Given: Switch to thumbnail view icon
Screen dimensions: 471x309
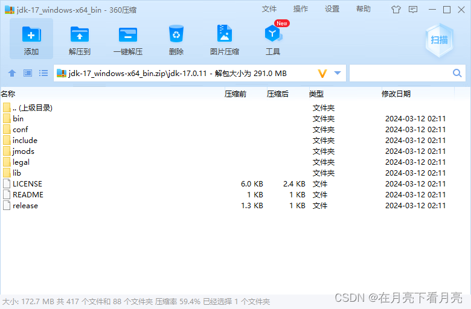Looking at the screenshot, I should click(x=28, y=73).
